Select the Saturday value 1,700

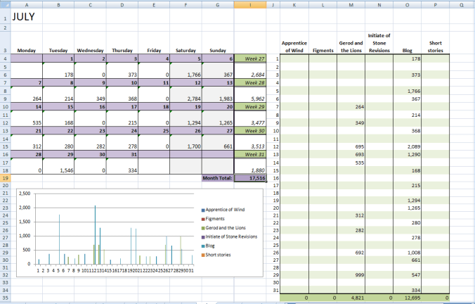(186, 146)
